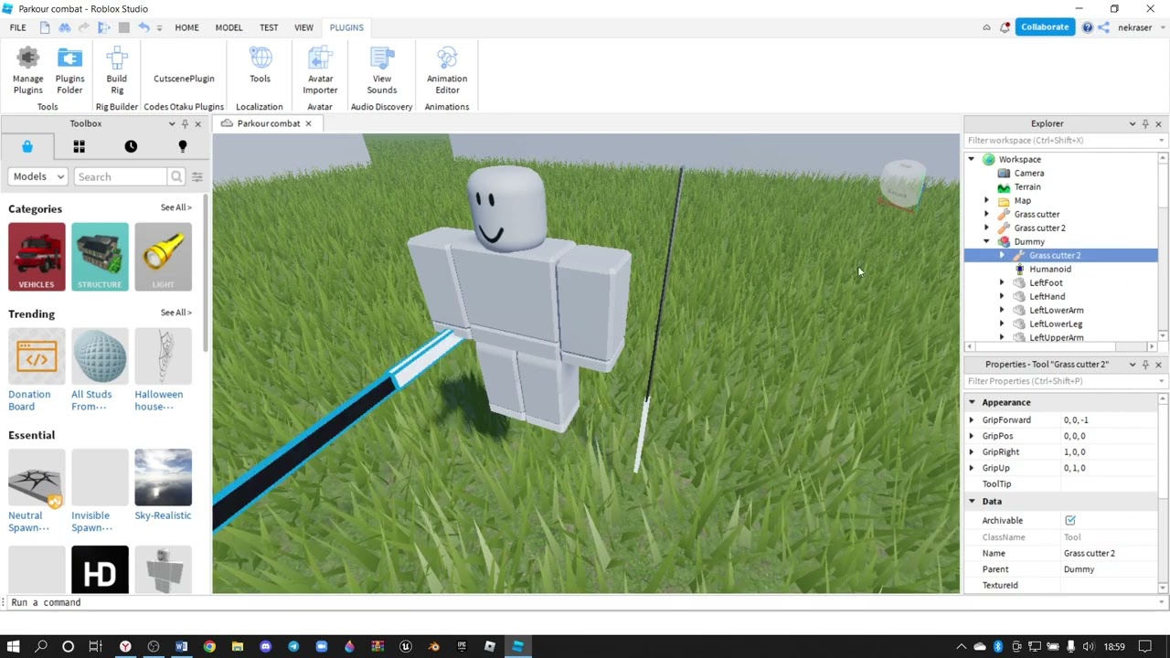
Task: Open Windows taskbar search
Action: 41,646
